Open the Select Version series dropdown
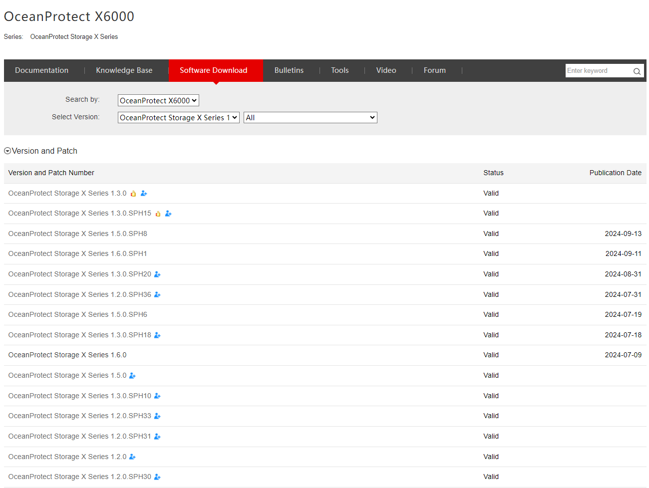The image size is (649, 488). [x=179, y=118]
